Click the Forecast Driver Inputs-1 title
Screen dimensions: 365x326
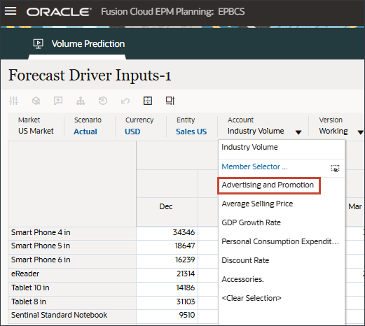(x=90, y=76)
